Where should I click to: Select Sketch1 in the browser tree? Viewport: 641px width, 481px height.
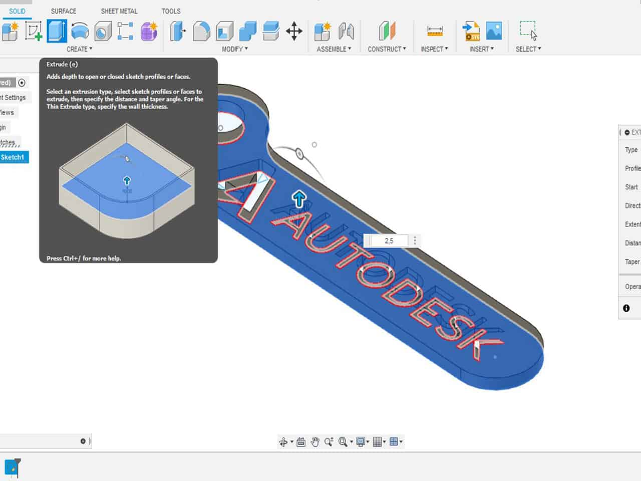[x=13, y=157]
